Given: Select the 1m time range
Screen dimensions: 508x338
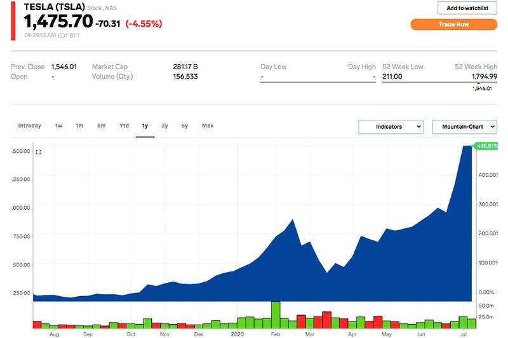Looking at the screenshot, I should (x=80, y=126).
